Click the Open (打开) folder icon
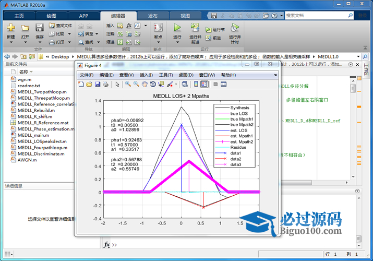Image resolution: width=373 pixels, height=261 pixels. pyautogui.click(x=25, y=28)
